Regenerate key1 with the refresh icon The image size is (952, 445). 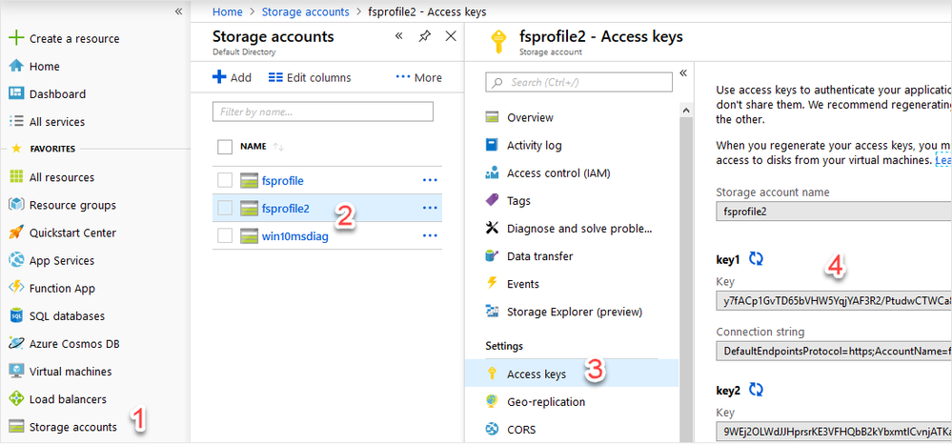point(757,258)
